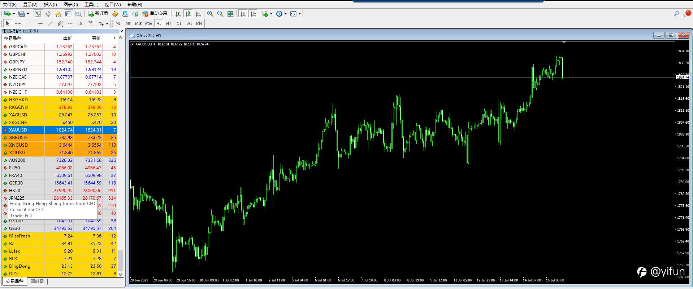Sort by the 买价 column header
Screen dimensions: 693x289
(x=96, y=38)
